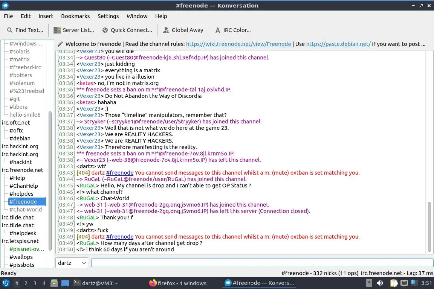
Task: Select the #matrix channel
Action: point(19,59)
